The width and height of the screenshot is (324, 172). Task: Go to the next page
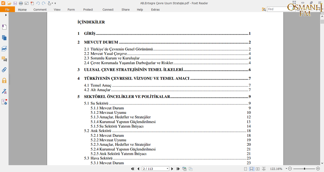pos(172,169)
